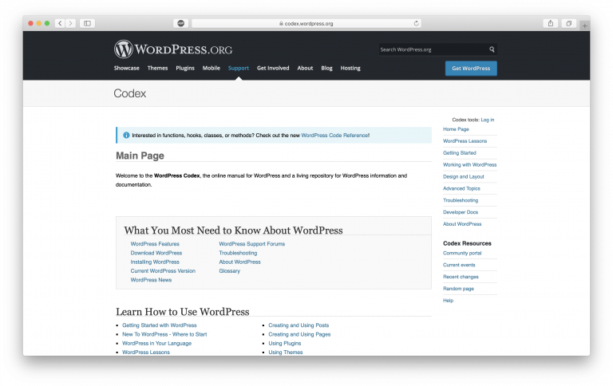Open Glossary link
Image resolution: width=613 pixels, height=386 pixels.
click(x=230, y=270)
